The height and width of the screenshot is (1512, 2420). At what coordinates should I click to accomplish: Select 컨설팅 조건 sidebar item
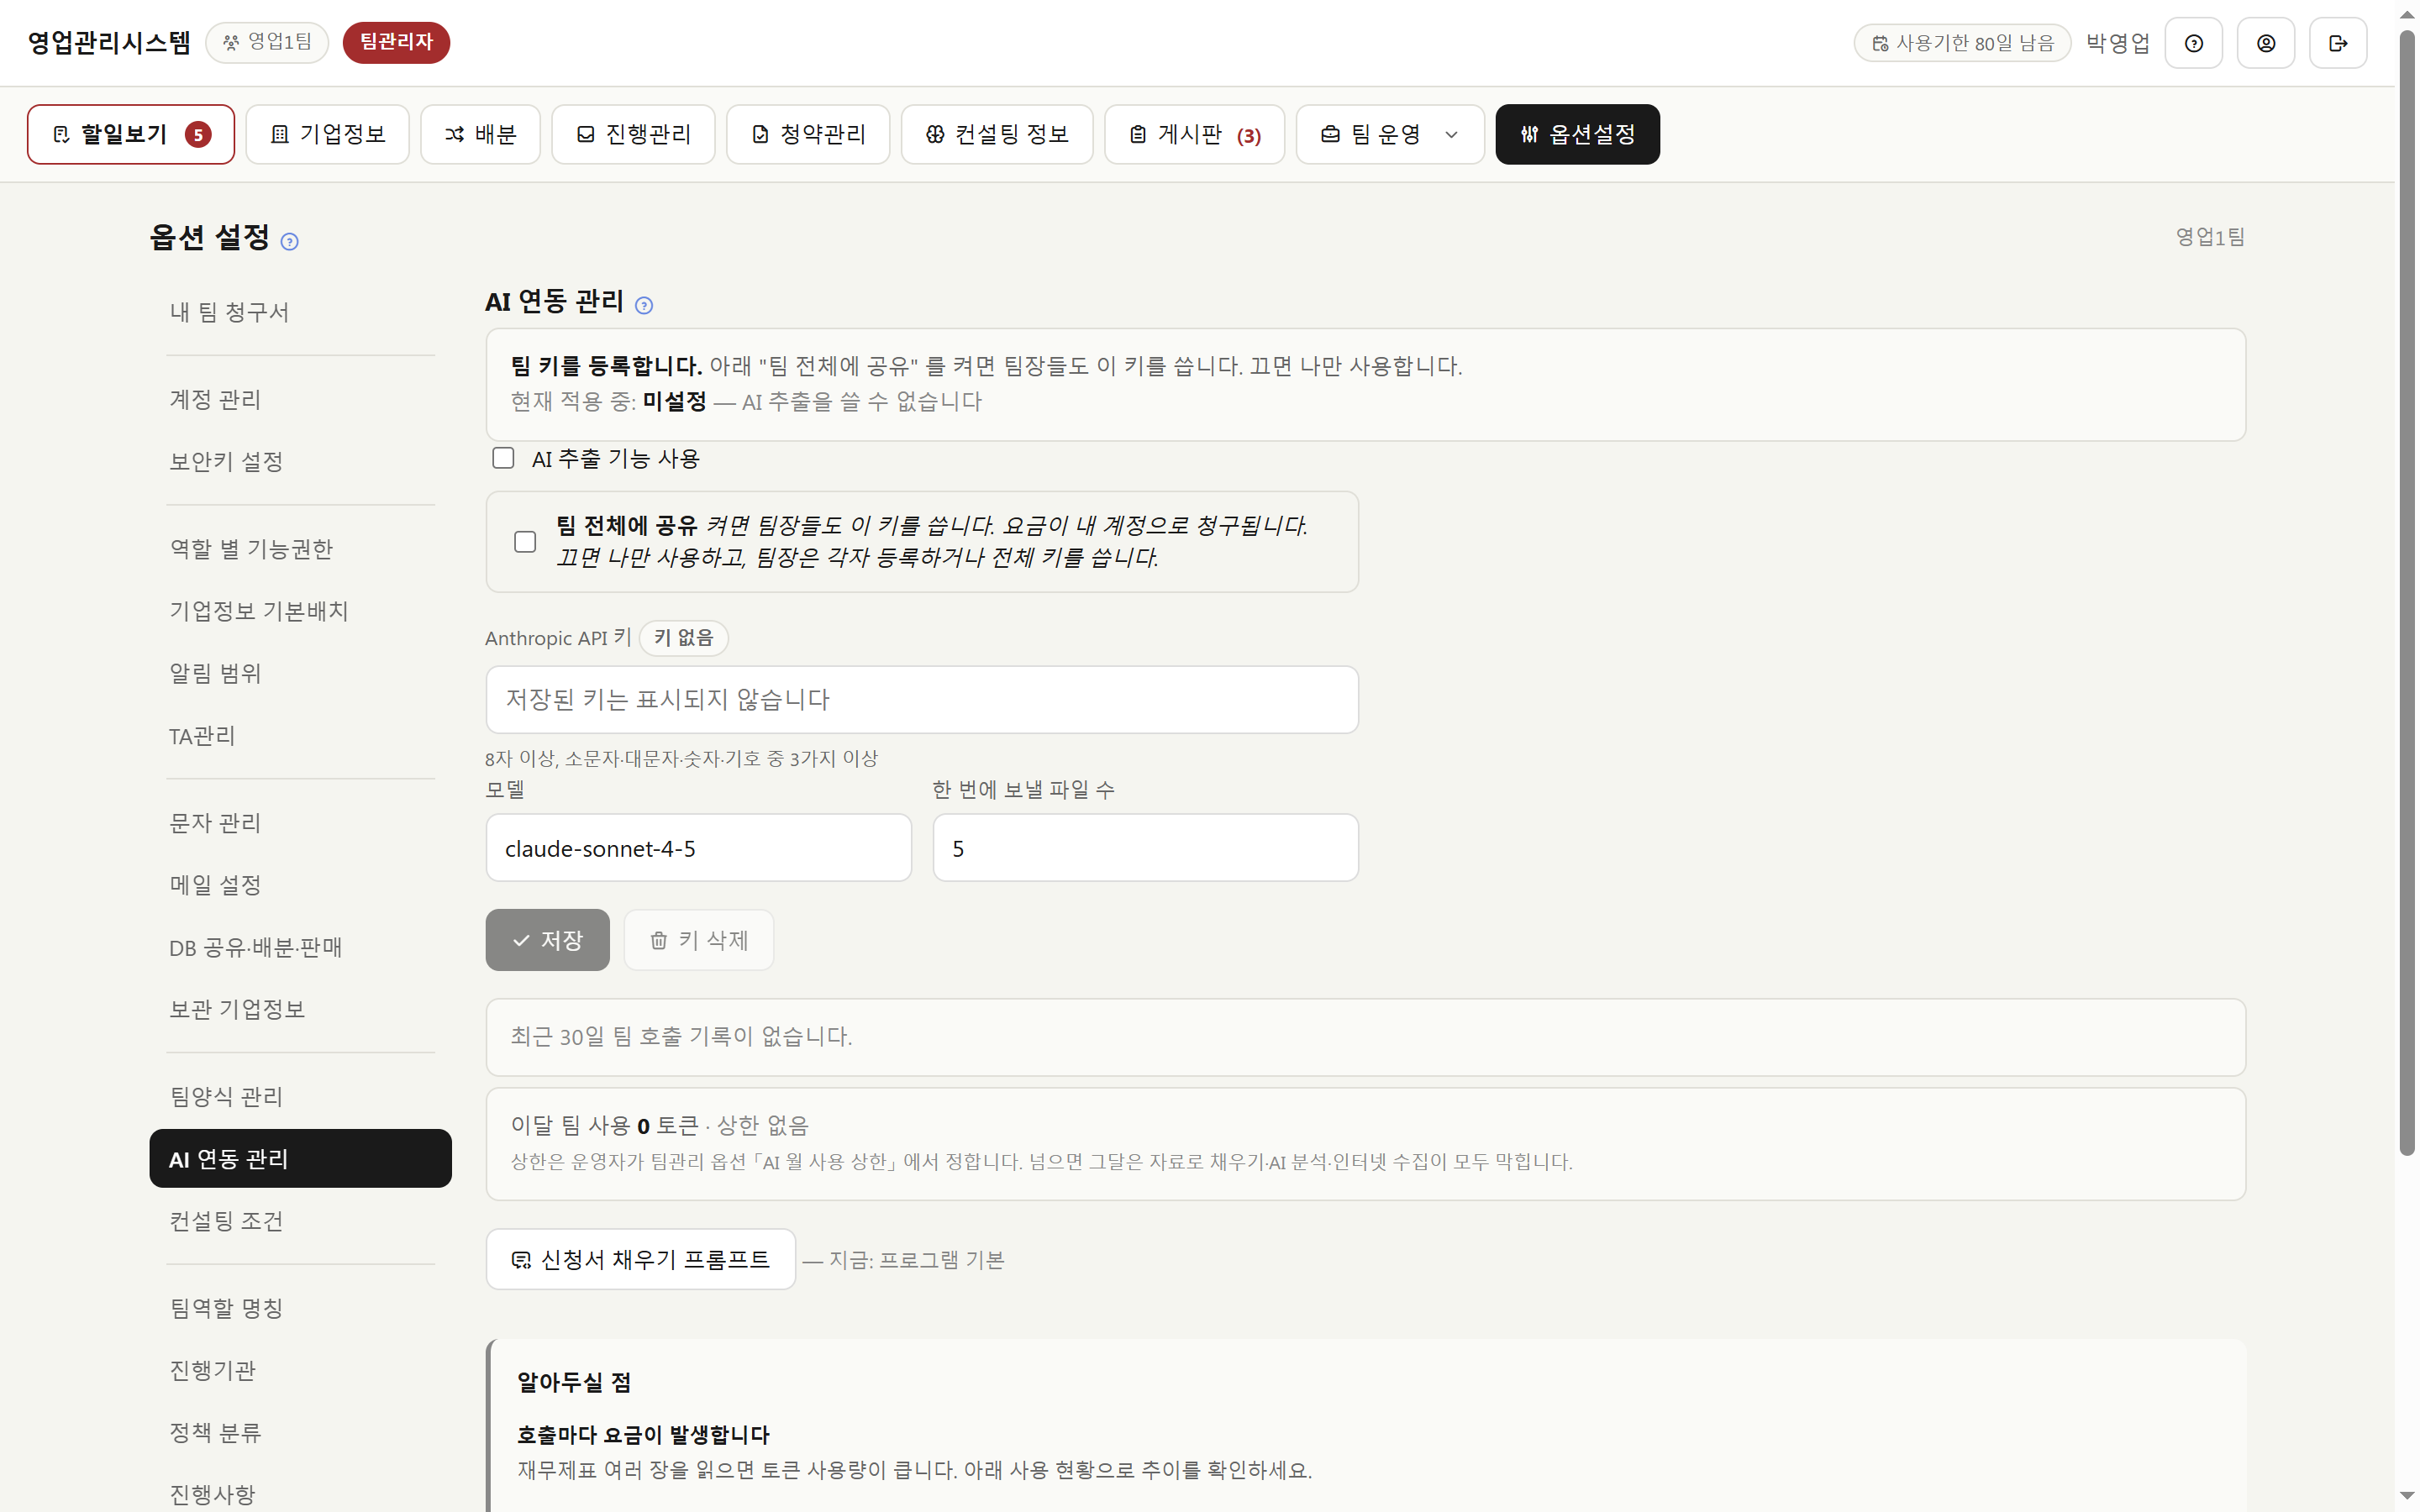point(300,1220)
